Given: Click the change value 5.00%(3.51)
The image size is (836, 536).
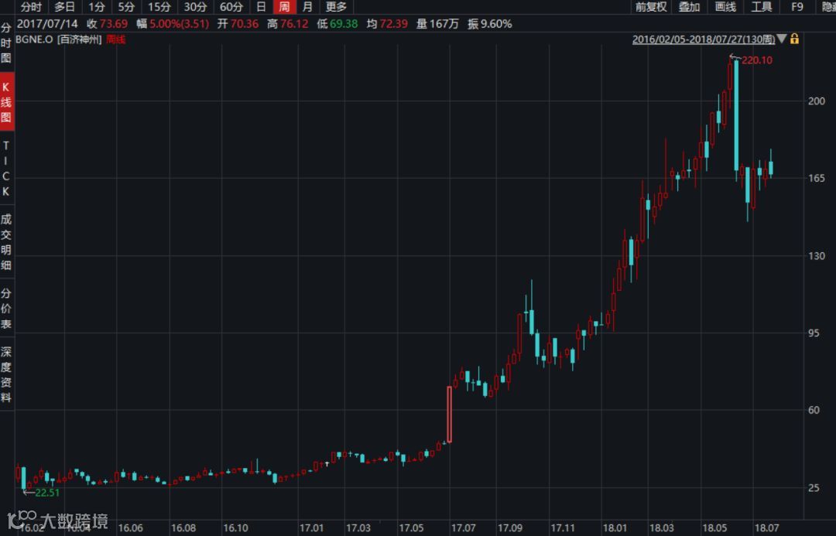Looking at the screenshot, I should coord(179,24).
